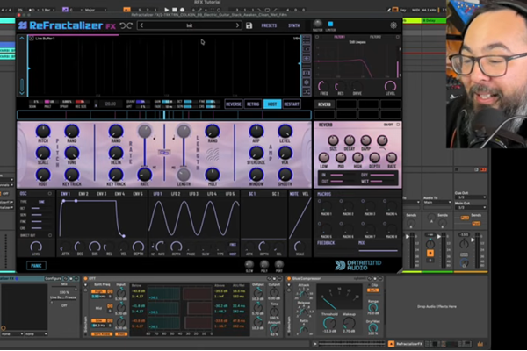Toggle the Soft Knee button in OTT
The height and width of the screenshot is (351, 527).
[x=102, y=333]
